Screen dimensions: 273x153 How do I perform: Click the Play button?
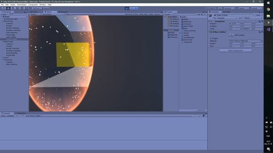coord(127,8)
